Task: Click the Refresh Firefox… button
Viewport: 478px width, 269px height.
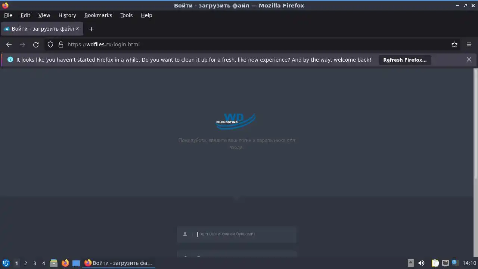Action: 405,60
